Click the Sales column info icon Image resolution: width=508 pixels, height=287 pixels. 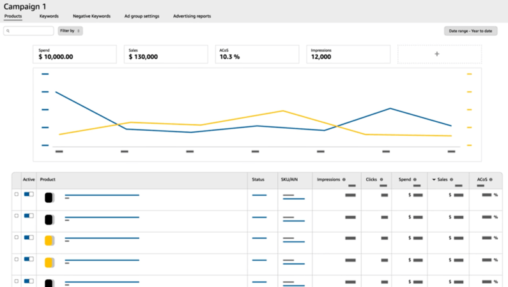click(x=451, y=179)
